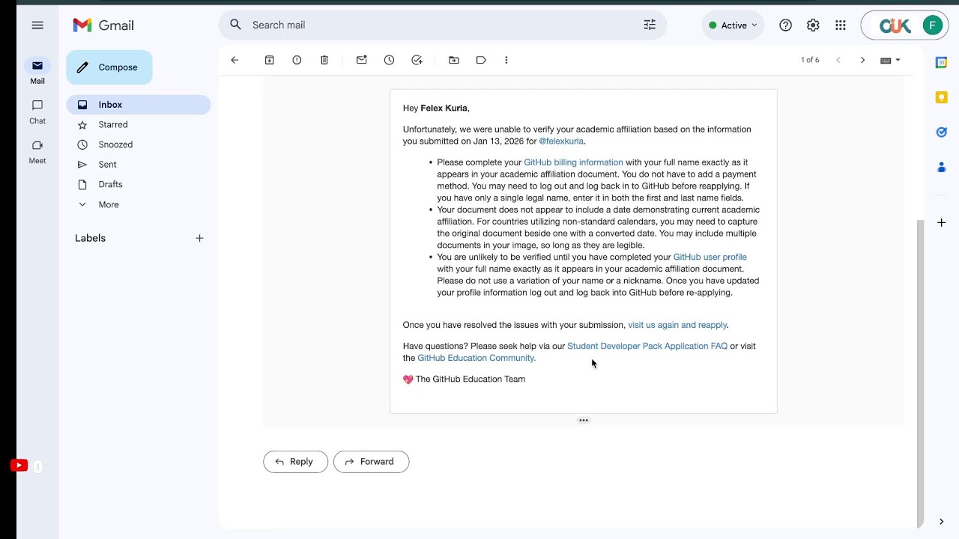Switch to Chat in the left rail
The width and height of the screenshot is (959, 539).
(37, 112)
